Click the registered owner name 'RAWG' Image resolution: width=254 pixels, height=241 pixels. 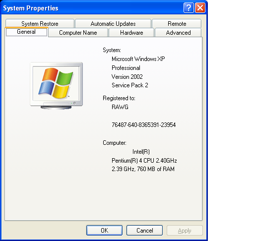pos(120,107)
